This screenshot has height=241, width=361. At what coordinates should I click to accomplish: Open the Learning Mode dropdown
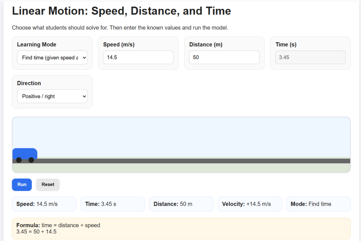pos(52,57)
